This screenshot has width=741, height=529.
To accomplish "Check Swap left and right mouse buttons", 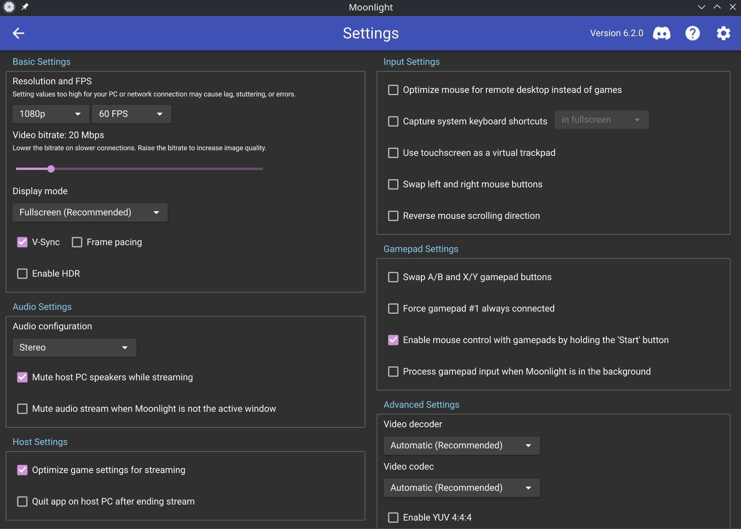I will point(393,185).
